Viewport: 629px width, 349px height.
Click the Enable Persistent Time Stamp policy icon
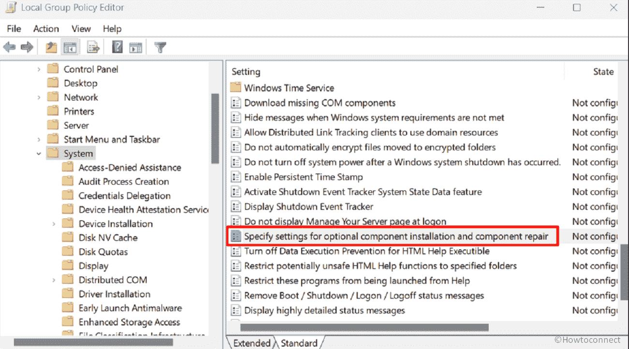coord(235,177)
